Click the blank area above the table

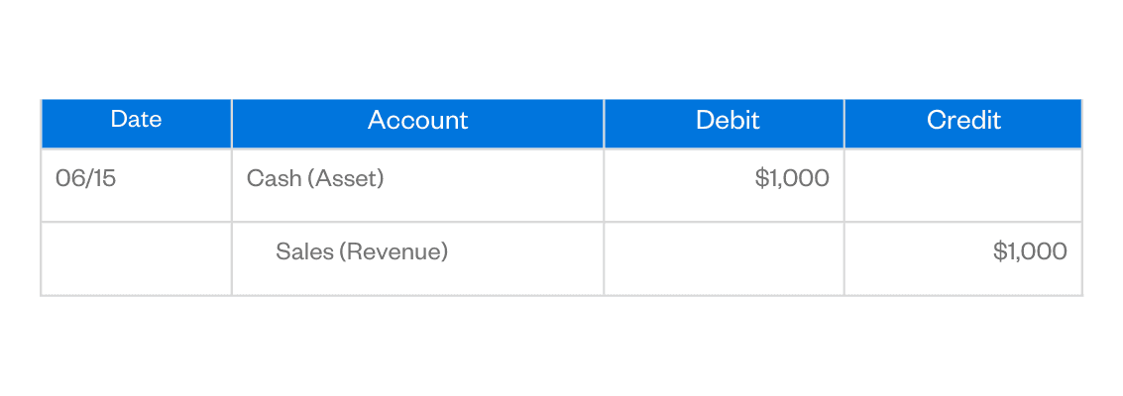point(561,48)
